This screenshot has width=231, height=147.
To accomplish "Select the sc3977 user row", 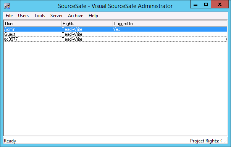I will click(x=115, y=39).
